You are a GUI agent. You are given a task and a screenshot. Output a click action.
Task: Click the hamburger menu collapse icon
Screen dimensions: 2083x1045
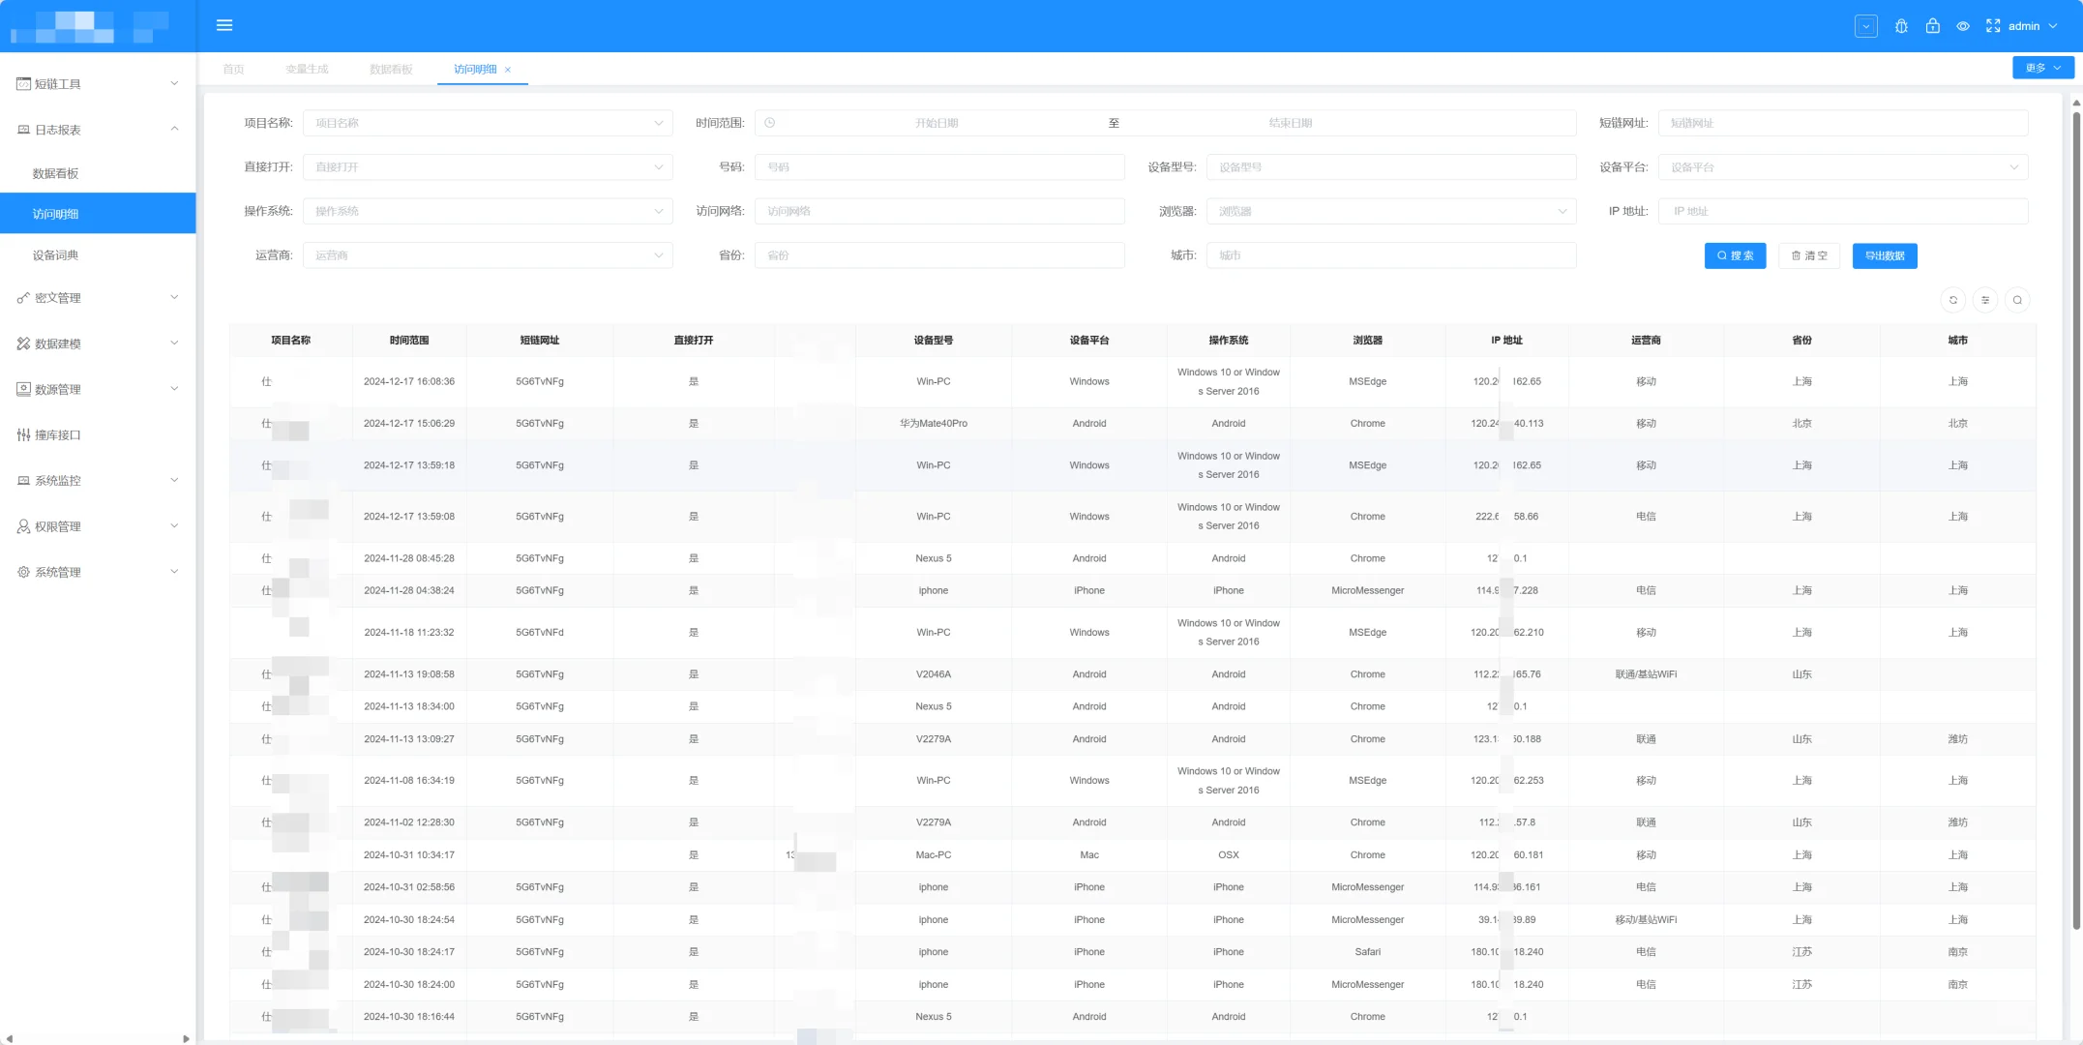click(x=224, y=25)
